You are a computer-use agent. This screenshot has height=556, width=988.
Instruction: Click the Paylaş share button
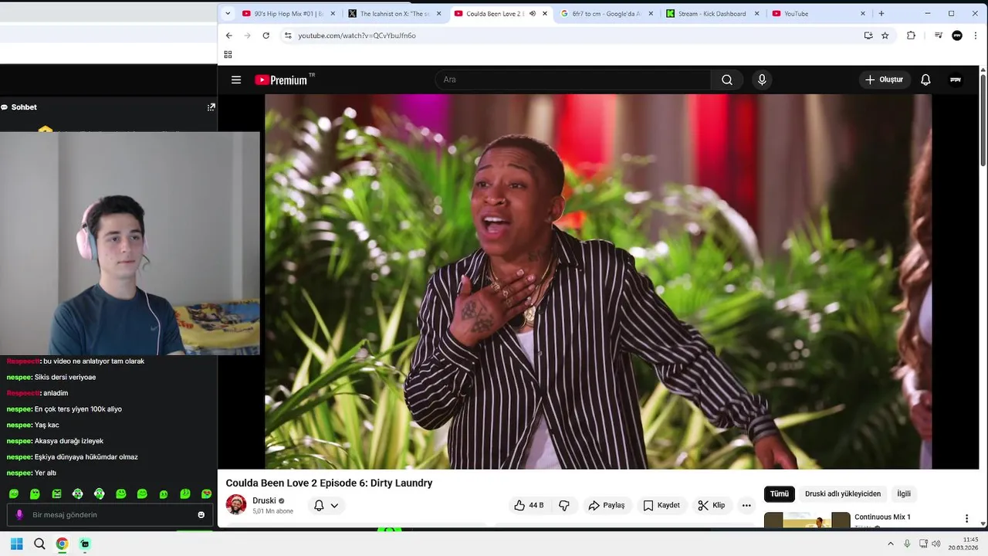[606, 505]
